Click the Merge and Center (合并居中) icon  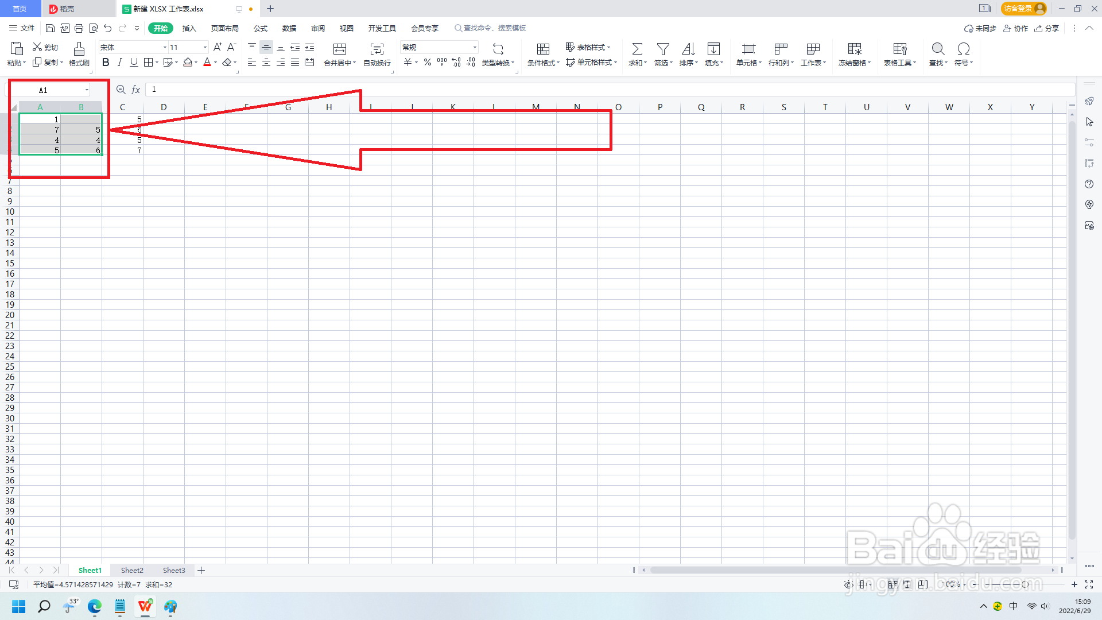[x=340, y=49]
